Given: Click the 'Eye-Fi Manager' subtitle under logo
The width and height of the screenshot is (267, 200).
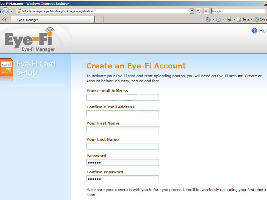Looking at the screenshot, I should (38, 49).
